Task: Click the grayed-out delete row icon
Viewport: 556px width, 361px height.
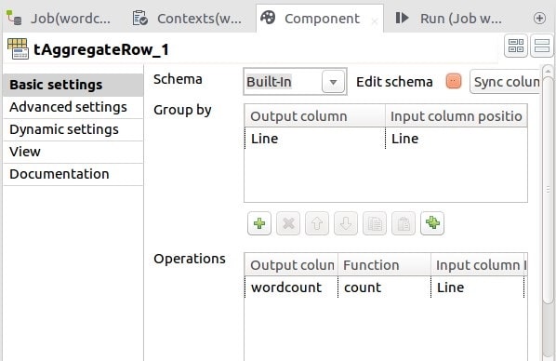Action: pos(288,223)
